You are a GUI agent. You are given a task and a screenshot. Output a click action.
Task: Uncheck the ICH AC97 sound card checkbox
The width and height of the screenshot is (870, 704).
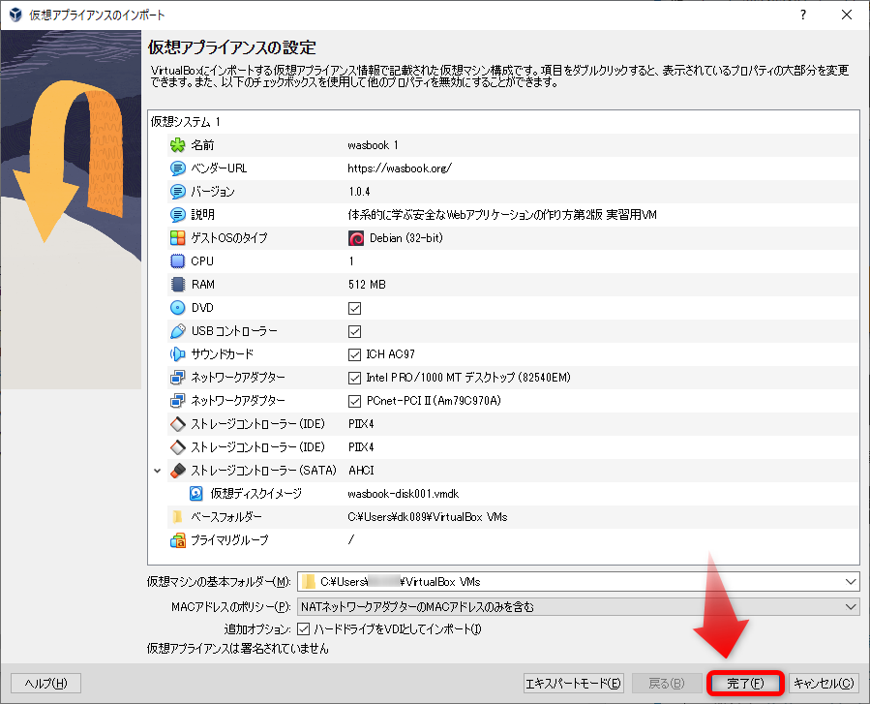(x=354, y=354)
